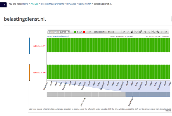Screen dimensions: 172x116
Task: Click the greyed vertical pulse icon
Action: [149, 32]
